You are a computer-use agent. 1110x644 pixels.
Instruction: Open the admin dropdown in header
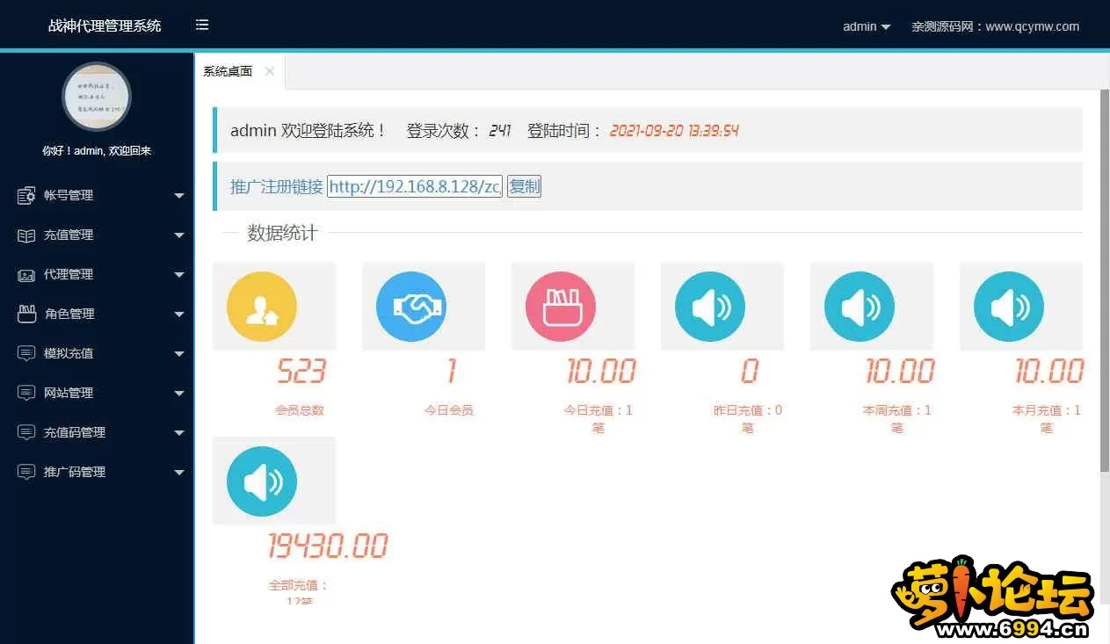coord(867,26)
